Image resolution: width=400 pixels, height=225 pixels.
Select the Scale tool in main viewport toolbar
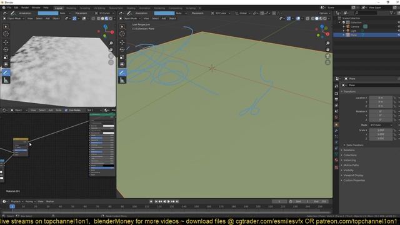pos(122,57)
